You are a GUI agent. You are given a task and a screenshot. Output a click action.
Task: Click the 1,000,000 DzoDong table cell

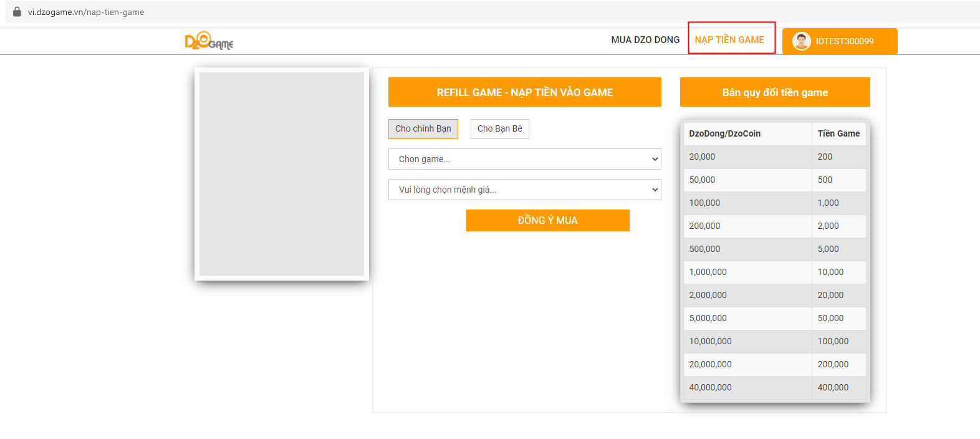click(x=708, y=272)
